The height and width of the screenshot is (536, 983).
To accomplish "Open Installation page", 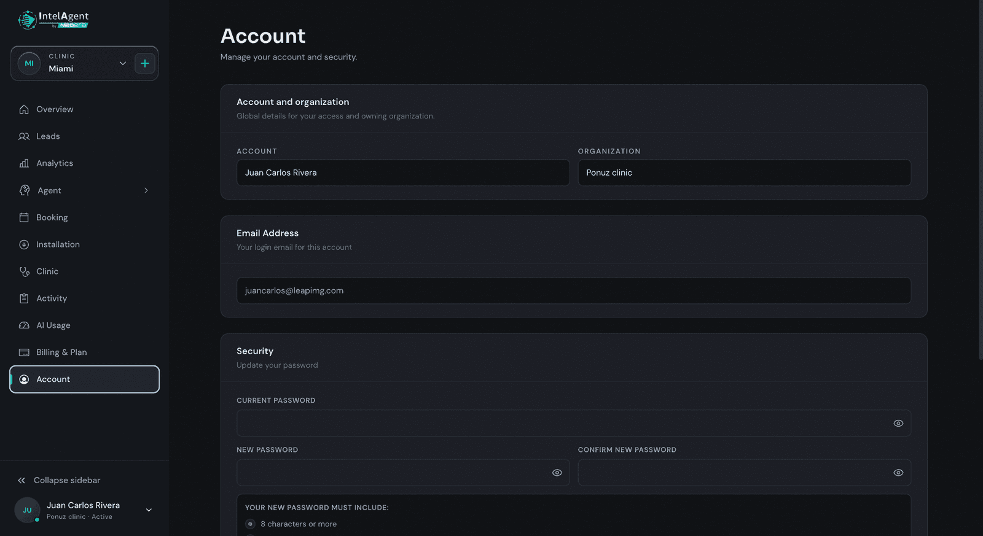I will click(58, 244).
